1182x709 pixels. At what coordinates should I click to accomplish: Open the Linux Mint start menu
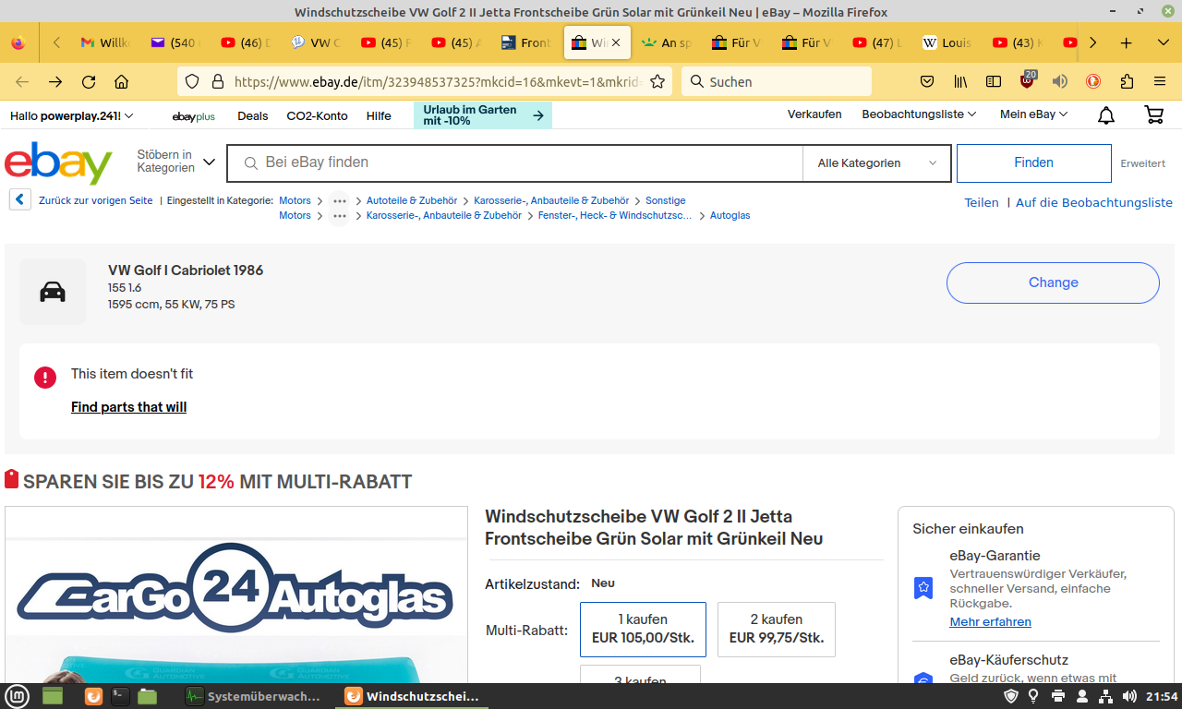coord(18,696)
